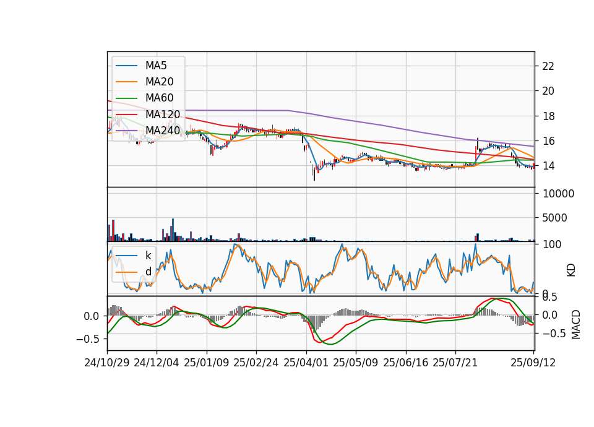This screenshot has width=594, height=427.
Task: Click the 20 price axis label
Action: [548, 91]
